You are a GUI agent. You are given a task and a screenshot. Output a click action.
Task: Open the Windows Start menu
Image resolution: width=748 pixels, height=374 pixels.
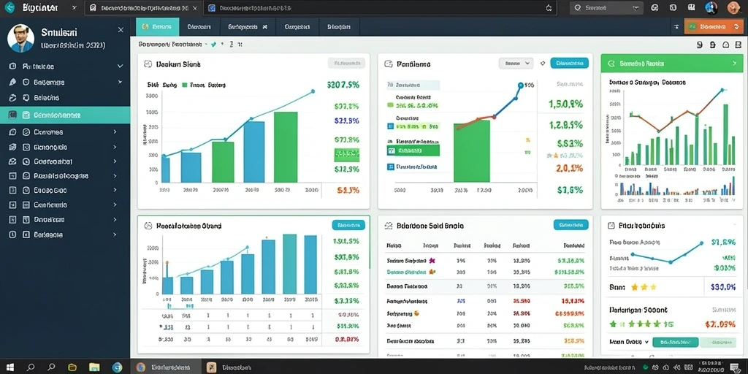[10, 367]
